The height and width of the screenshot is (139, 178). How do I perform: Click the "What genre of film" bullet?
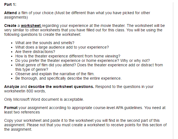pos(89,65)
